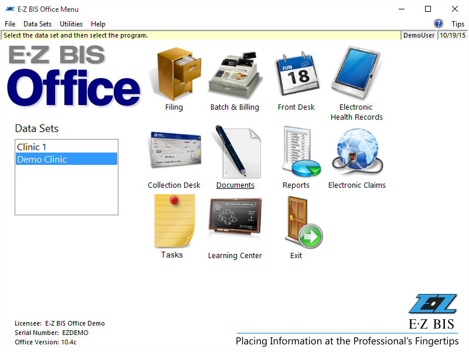The width and height of the screenshot is (469, 352).
Task: Click the status message about selecting data set
Action: 76,35
